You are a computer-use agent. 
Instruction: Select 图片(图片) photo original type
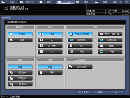tap(110, 40)
